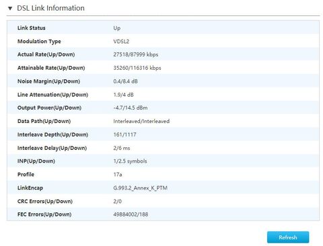Click the Interleave Depth value 161/1117
The image size is (323, 246).
click(124, 134)
